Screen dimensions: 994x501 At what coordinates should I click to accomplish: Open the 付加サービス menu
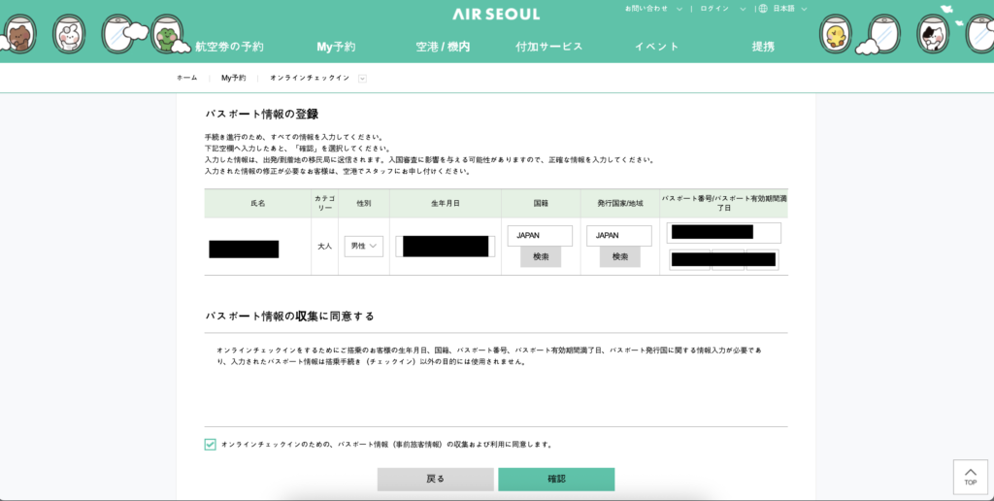pyautogui.click(x=549, y=47)
